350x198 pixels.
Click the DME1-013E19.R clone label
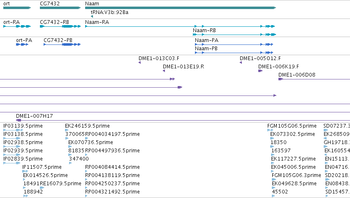click(x=183, y=67)
